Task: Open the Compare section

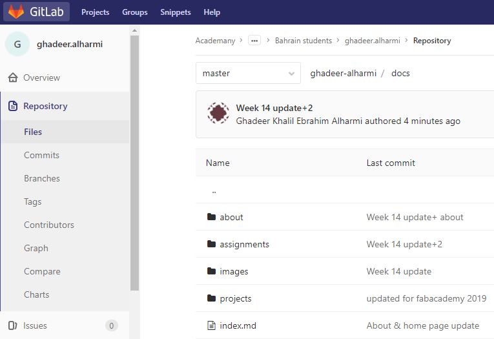Action: tap(42, 272)
